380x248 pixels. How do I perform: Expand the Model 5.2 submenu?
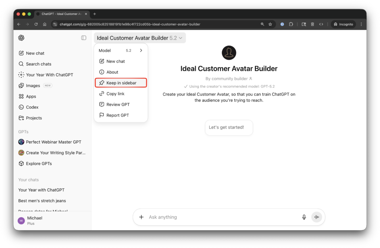(x=141, y=50)
